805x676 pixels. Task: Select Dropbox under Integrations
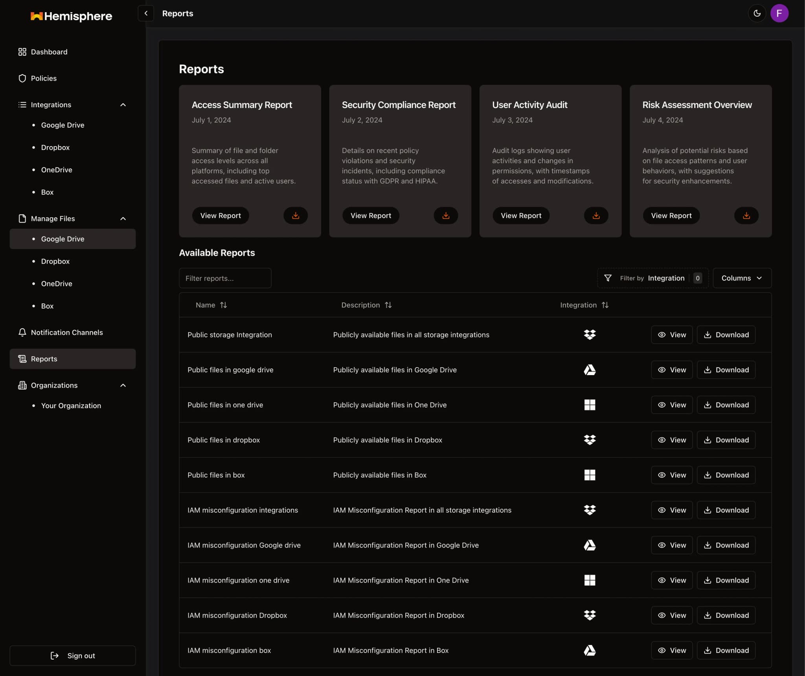[x=73, y=147]
